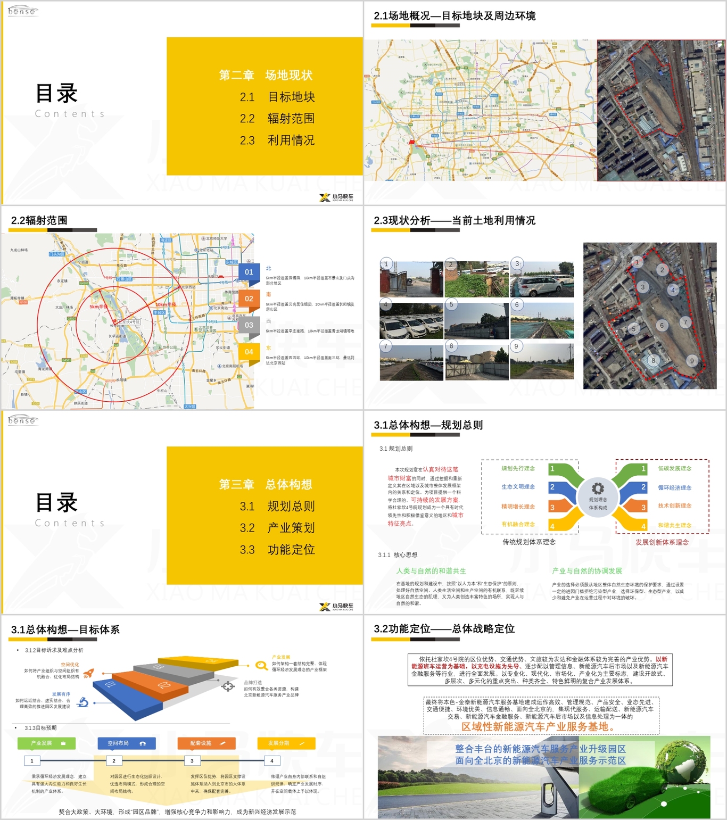Click the "人类与自然的和谐共生" heading
Image resolution: width=727 pixels, height=820 pixels.
431,571
